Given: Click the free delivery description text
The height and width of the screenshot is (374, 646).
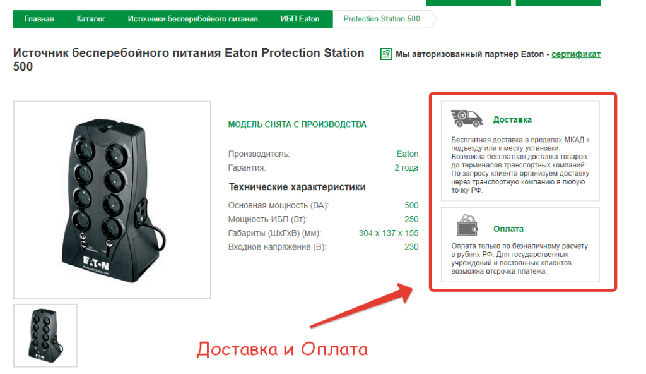Looking at the screenshot, I should [520, 165].
